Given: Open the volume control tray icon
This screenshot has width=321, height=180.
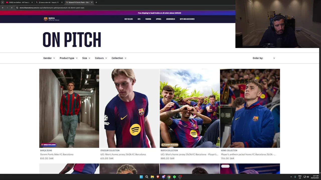Looking at the screenshot, I should click(x=308, y=177).
